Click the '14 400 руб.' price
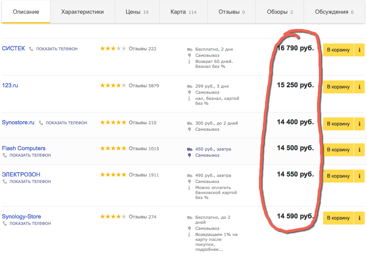 tap(295, 122)
